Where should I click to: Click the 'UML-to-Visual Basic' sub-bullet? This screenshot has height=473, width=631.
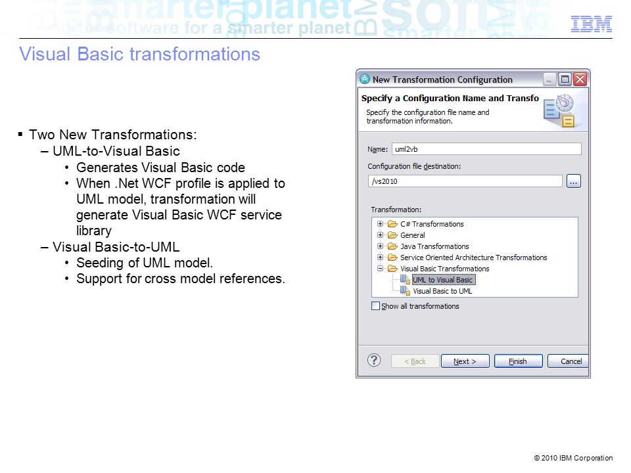pos(116,151)
